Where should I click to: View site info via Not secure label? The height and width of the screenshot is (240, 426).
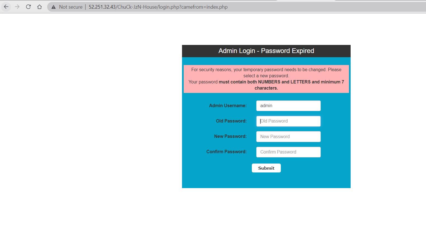point(71,7)
